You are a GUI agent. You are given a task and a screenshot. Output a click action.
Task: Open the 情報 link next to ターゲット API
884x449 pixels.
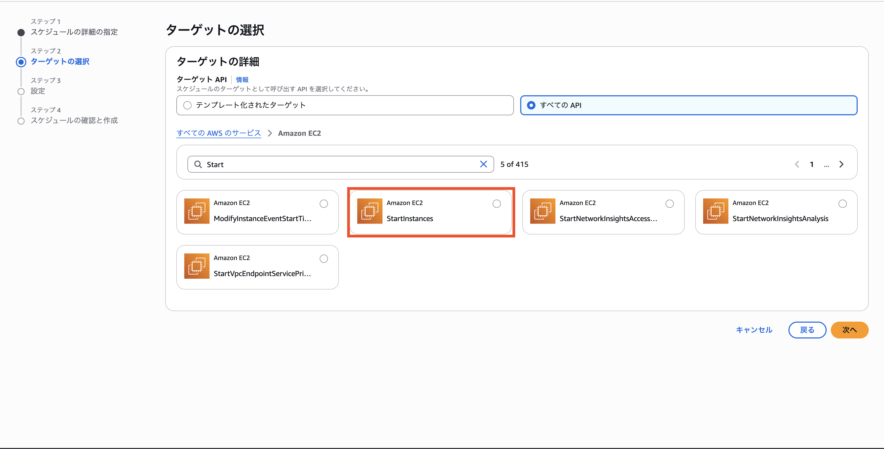click(x=242, y=79)
